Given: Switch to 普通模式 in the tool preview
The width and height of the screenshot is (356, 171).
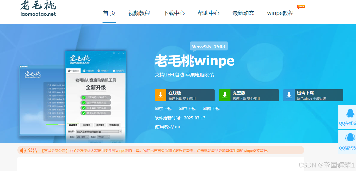Looking at the screenshot, I should click(x=73, y=125).
